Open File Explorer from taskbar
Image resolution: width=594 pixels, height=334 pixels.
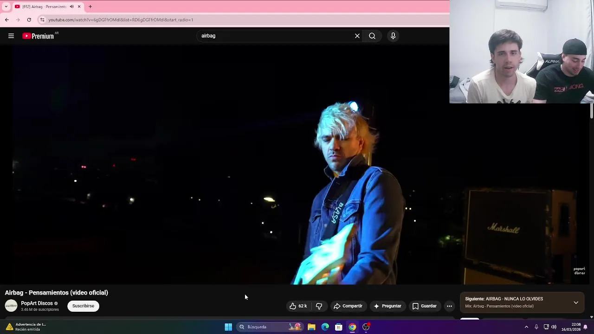point(311,327)
